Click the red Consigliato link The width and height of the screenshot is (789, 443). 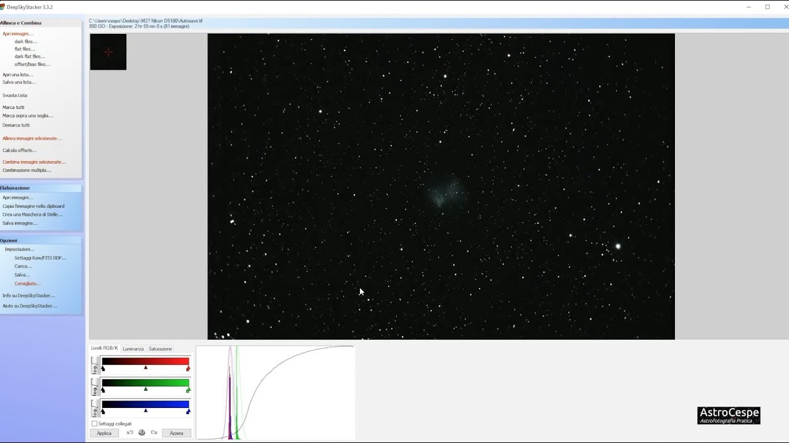[x=28, y=283]
